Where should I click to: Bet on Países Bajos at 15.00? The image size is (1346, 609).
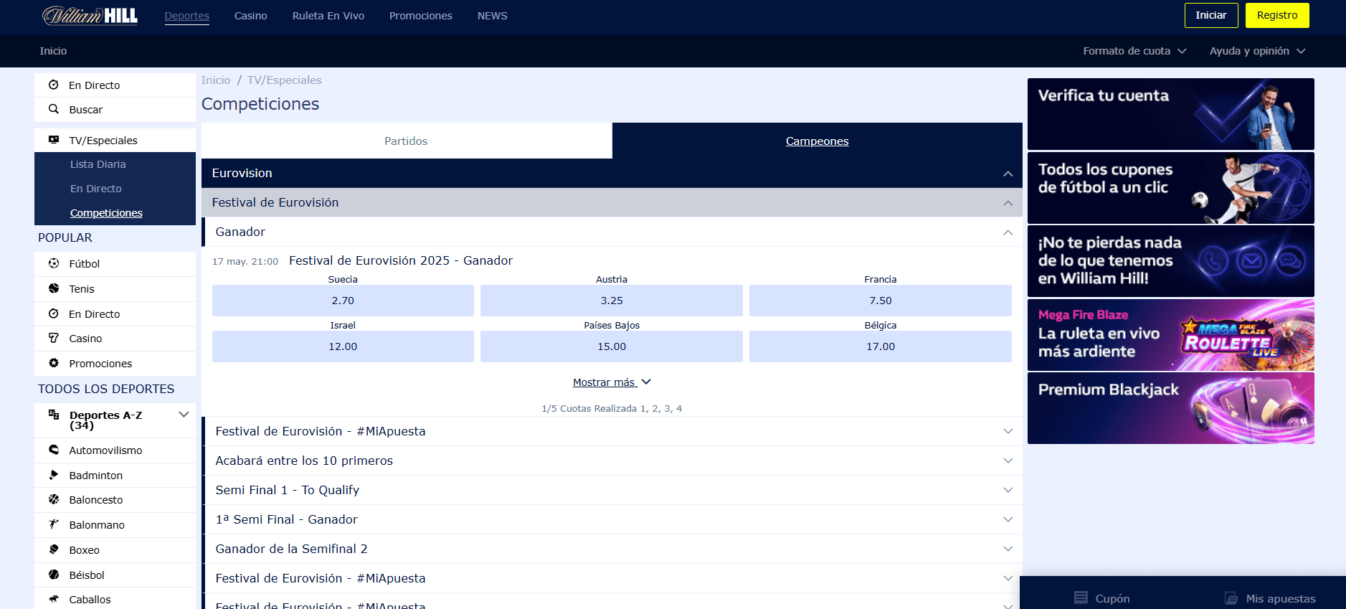point(612,346)
